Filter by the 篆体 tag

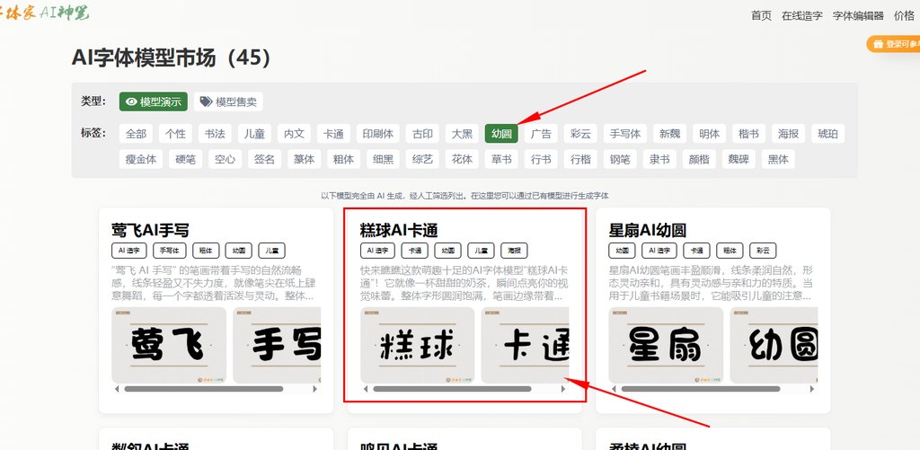(x=305, y=159)
